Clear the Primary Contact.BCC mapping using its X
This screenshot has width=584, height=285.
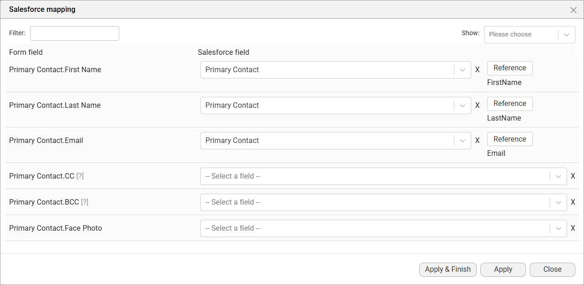pos(573,202)
